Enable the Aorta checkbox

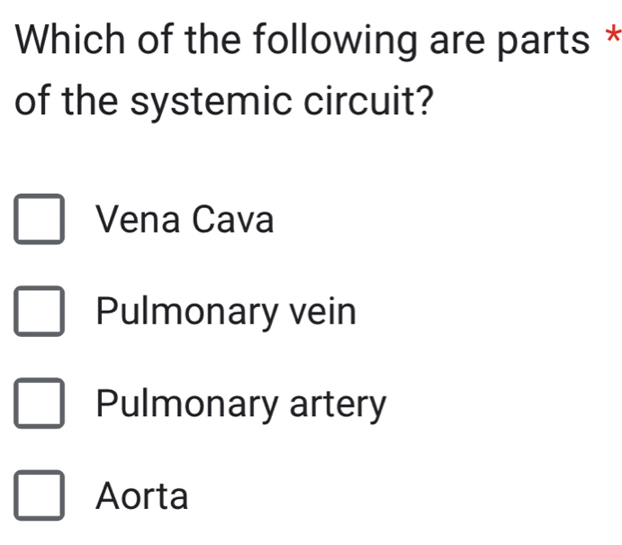point(39,496)
